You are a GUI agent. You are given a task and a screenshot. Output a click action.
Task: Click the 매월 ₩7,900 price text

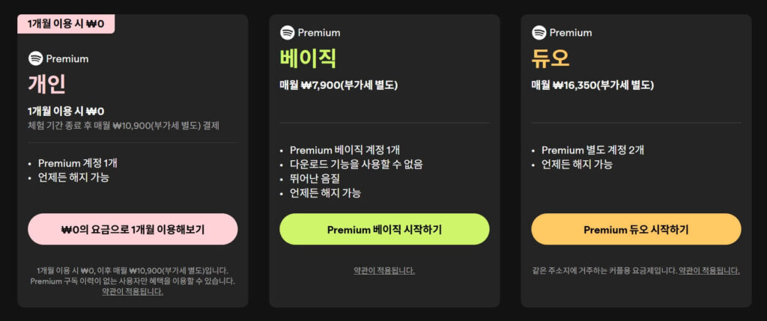pos(339,85)
